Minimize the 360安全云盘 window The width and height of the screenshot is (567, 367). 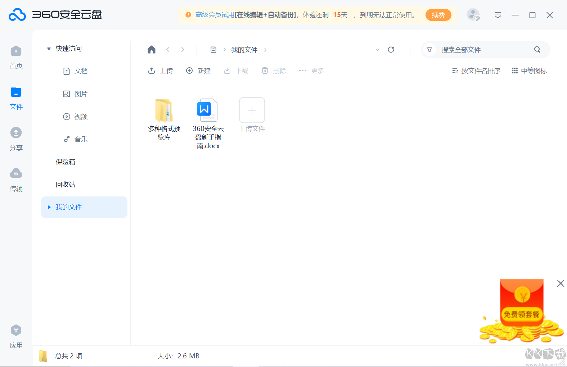click(515, 15)
